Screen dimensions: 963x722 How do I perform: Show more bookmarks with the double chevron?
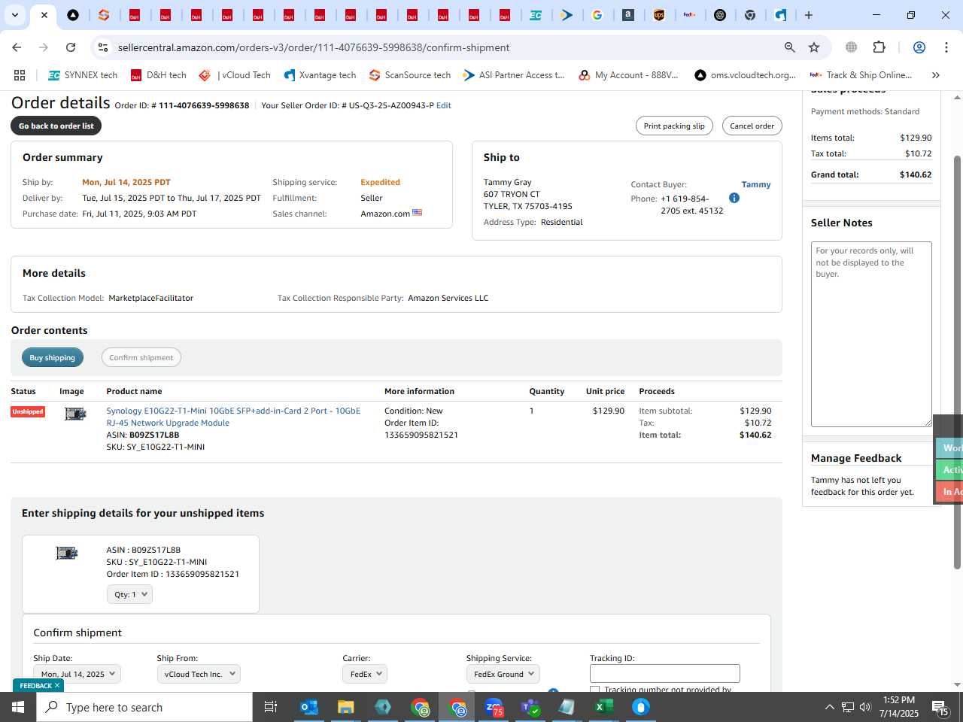coord(935,75)
